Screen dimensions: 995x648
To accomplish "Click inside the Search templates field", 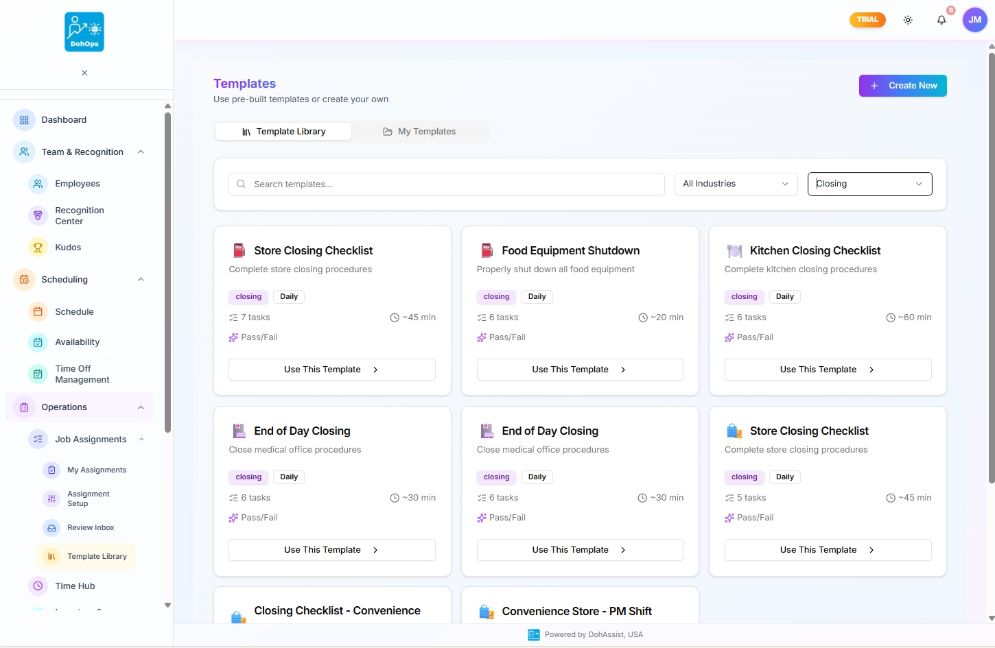I will 446,183.
